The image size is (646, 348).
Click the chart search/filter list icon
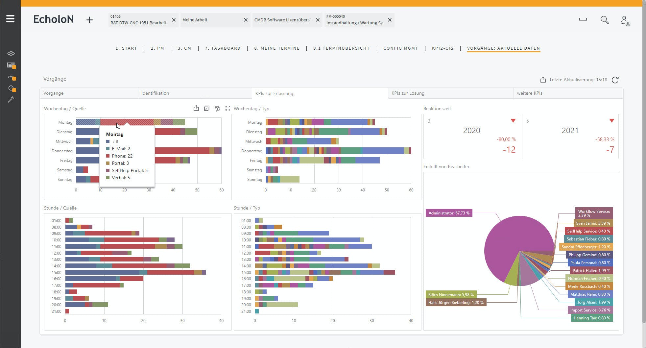point(217,108)
